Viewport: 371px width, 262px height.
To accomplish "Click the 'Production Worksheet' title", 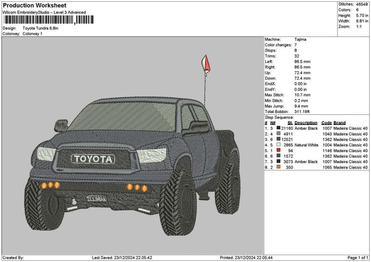I will (35, 6).
